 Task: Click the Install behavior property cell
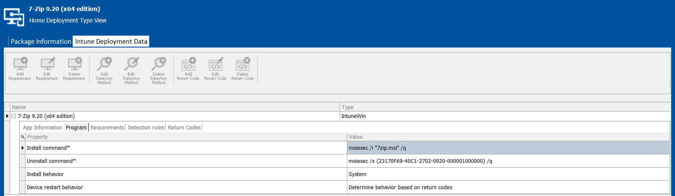186,174
